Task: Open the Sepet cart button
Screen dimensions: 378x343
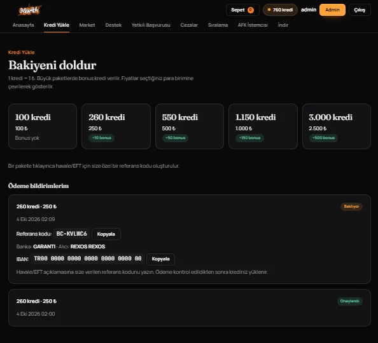Action: point(242,10)
